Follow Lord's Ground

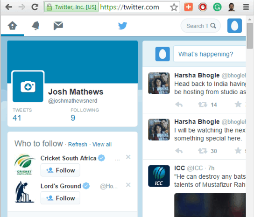pyautogui.click(x=60, y=198)
